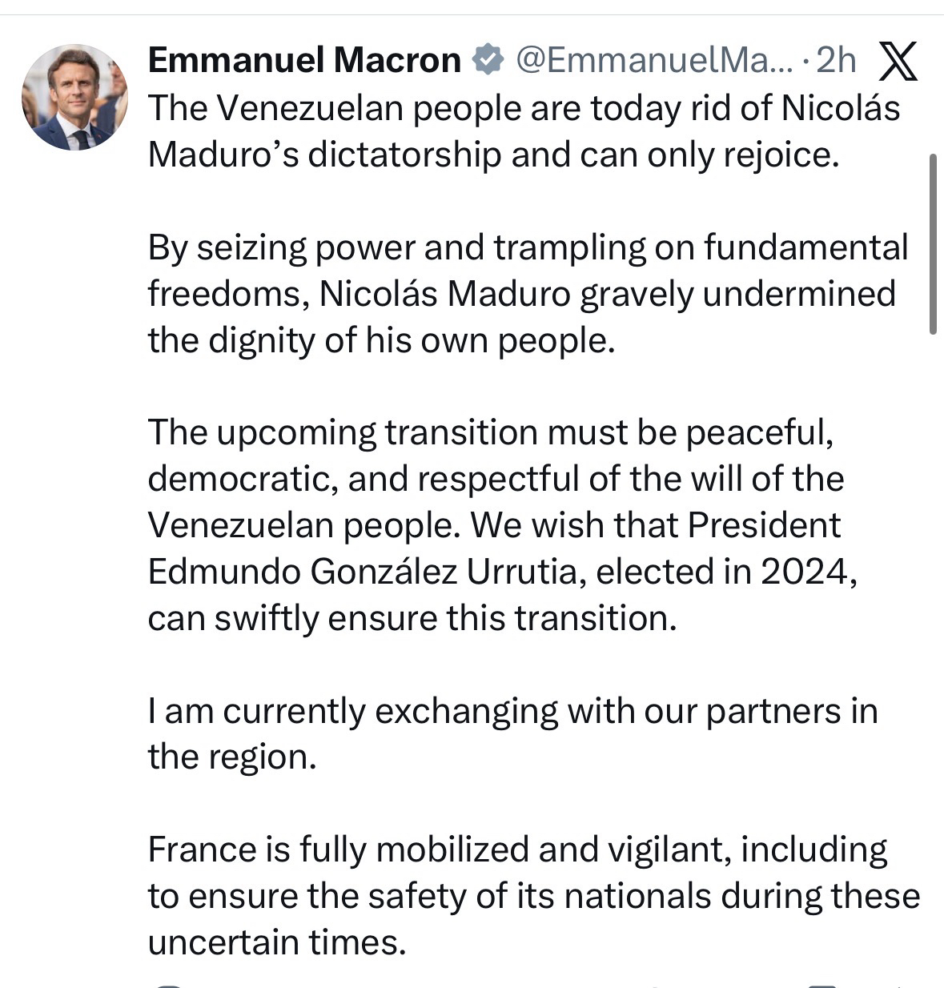Click the final words "uncertain times"

[x=277, y=942]
